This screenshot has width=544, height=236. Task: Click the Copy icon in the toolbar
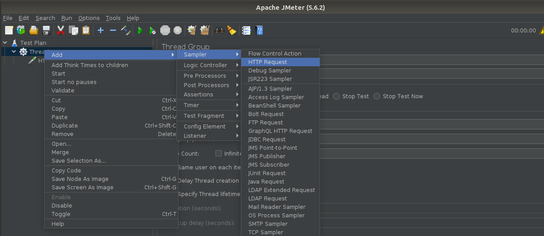[73, 30]
